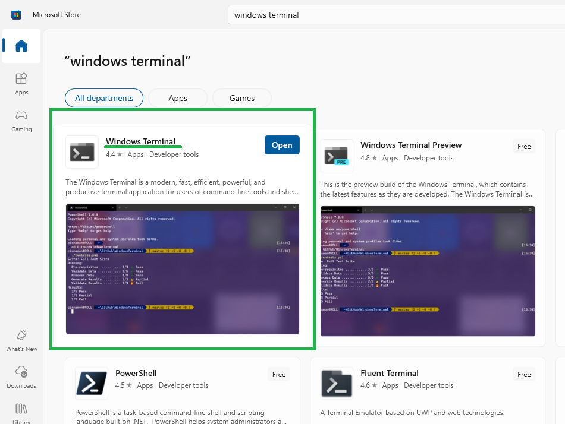Click Free button for Fluent Terminal
Screen dimensions: 565x424
524,375
